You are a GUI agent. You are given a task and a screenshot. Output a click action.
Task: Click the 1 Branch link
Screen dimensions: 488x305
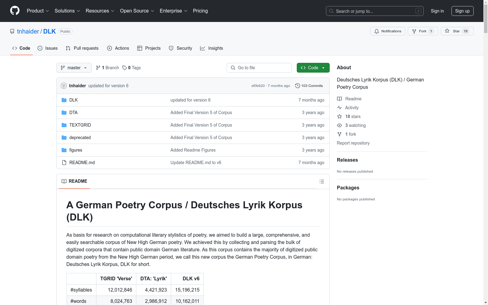107,68
